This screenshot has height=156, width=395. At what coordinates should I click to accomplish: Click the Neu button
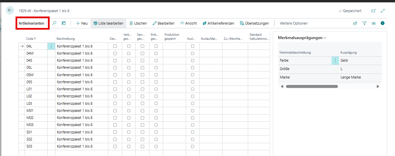[82, 23]
